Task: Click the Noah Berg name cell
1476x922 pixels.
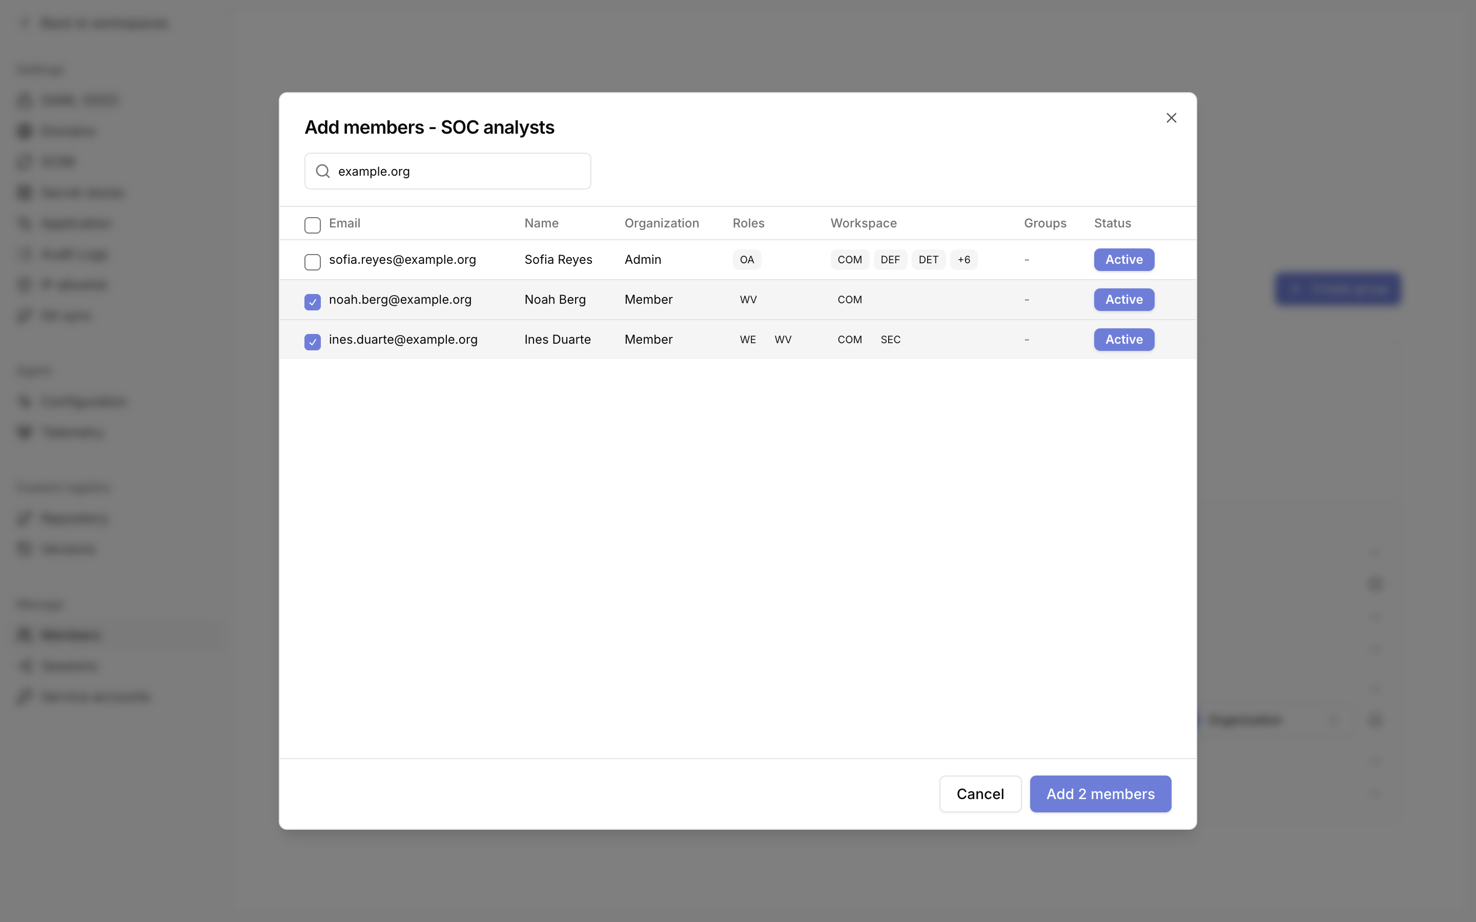Action: point(555,300)
